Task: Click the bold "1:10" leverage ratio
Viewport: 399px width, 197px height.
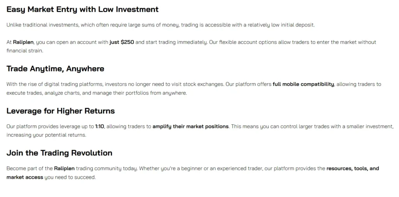Action: tap(100, 127)
